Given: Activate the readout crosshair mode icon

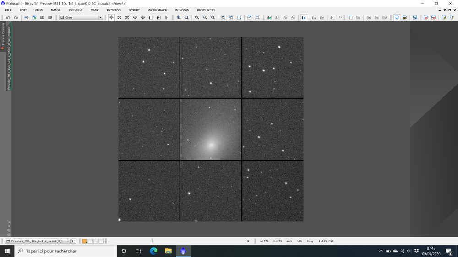Looking at the screenshot, I should [111, 17].
